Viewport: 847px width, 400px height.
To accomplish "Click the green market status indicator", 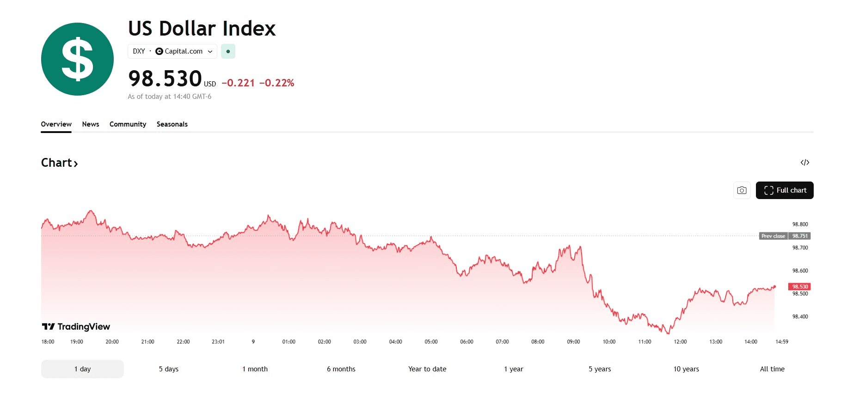I will pyautogui.click(x=228, y=51).
